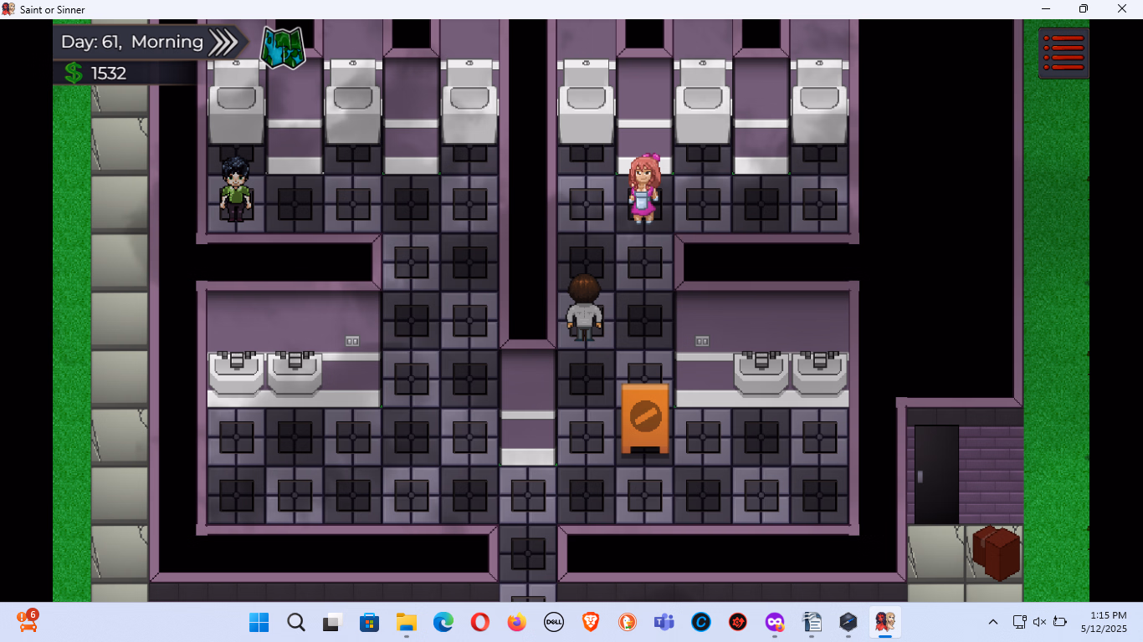Show hidden system tray icons

coord(993,622)
